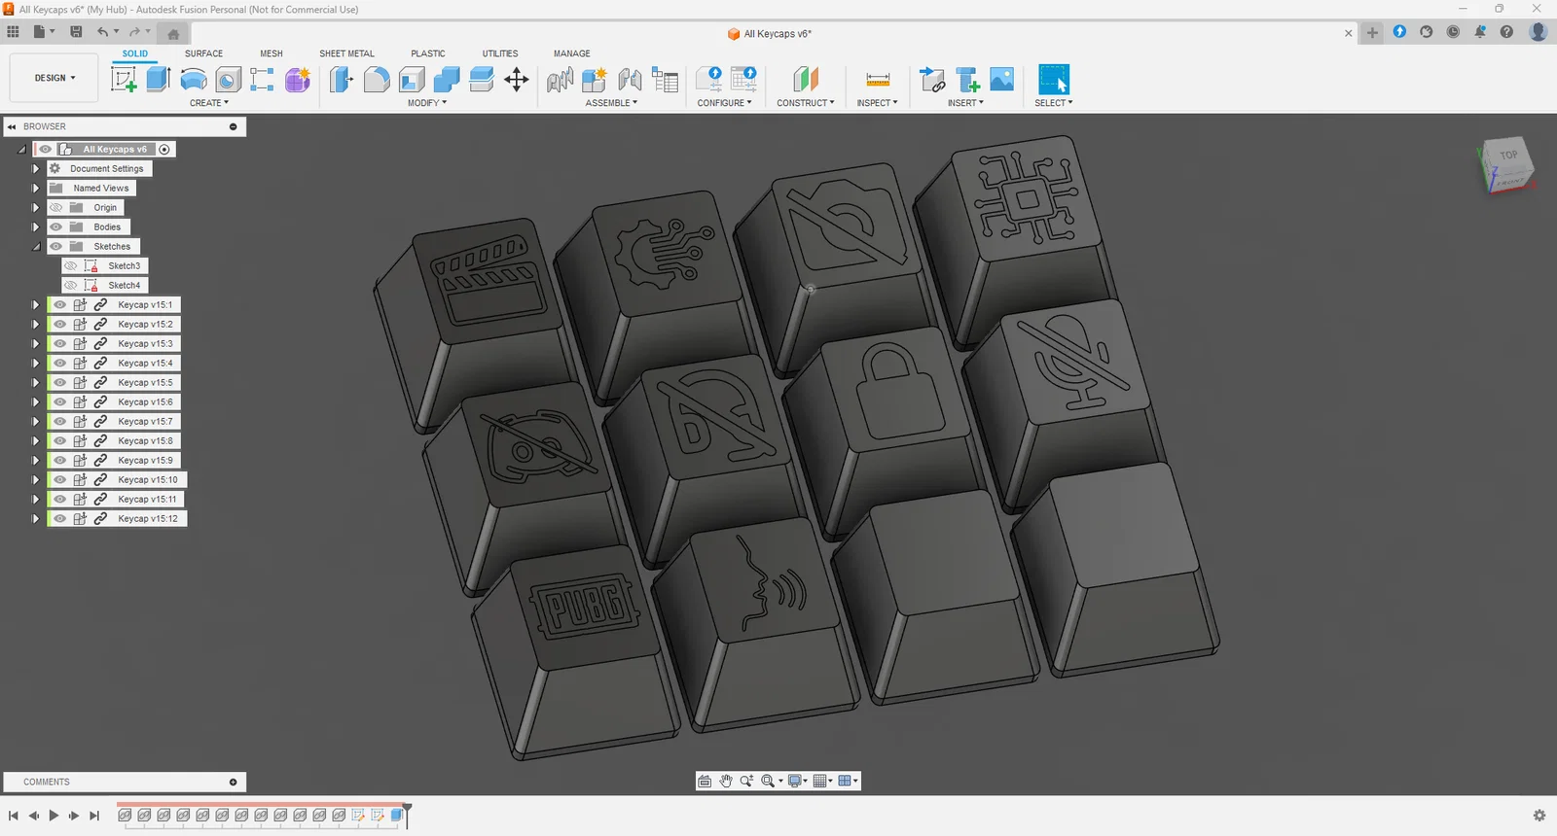Open the DESIGN workspace dropdown
Viewport: 1557px width, 836px height.
click(x=54, y=78)
